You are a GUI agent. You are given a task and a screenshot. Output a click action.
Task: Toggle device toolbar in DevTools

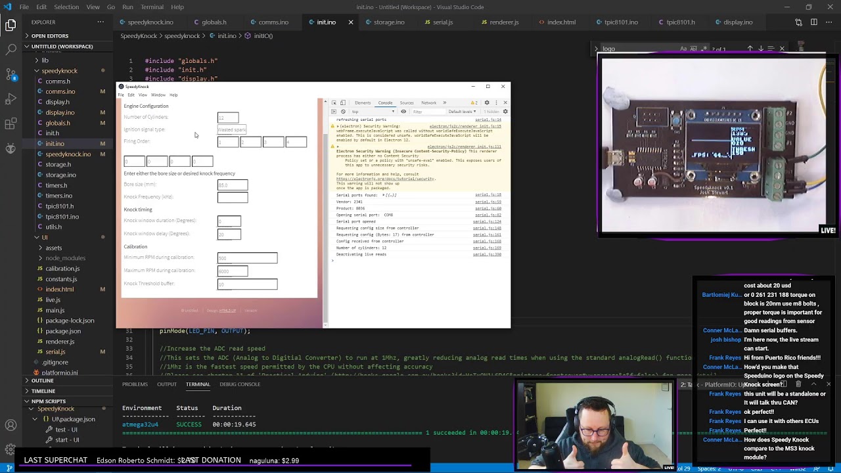coord(343,102)
